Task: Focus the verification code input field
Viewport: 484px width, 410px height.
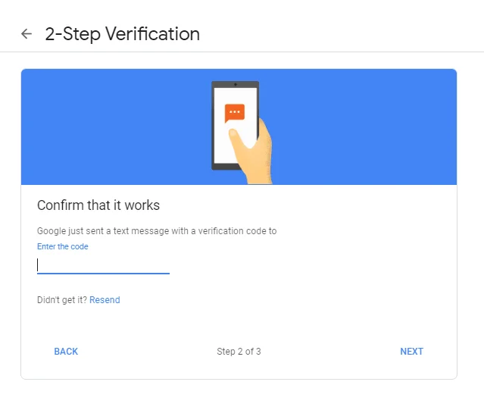Action: click(x=103, y=265)
